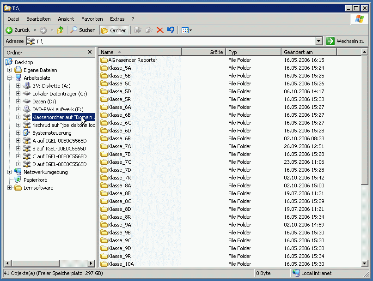Collapse the Arbeitsplatz tree node
Viewport: 373px width, 281px height.
[10, 78]
